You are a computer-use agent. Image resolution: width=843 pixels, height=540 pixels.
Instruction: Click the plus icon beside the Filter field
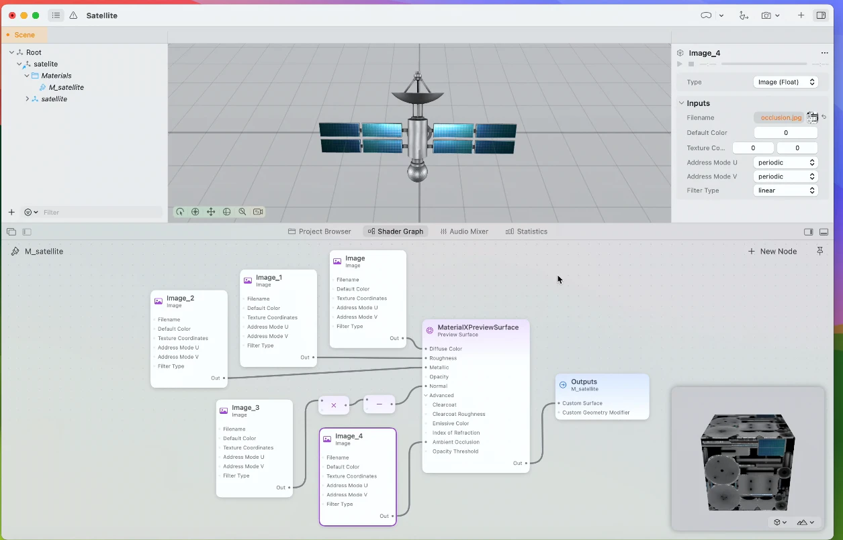coord(11,212)
